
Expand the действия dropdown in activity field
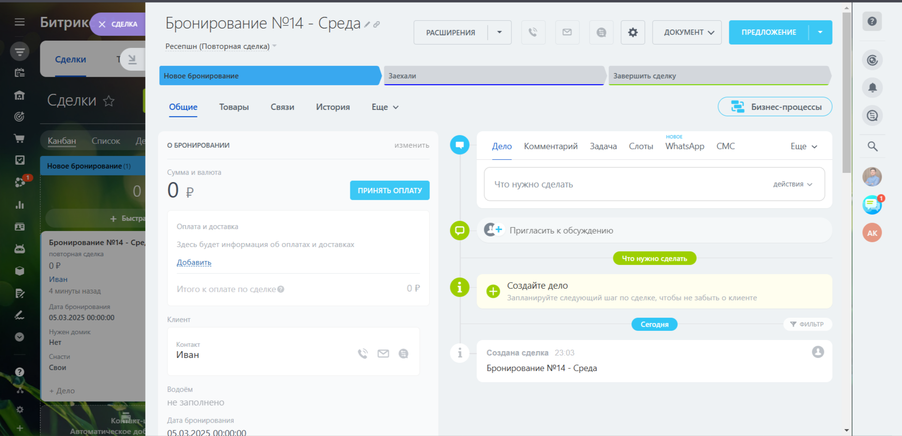(792, 184)
